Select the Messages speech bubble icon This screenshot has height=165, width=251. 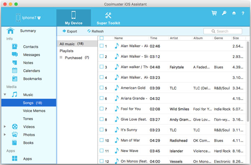pyautogui.click(x=15, y=55)
